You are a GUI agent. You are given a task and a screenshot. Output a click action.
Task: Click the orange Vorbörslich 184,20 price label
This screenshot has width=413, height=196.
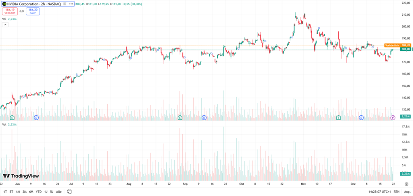click(x=398, y=46)
